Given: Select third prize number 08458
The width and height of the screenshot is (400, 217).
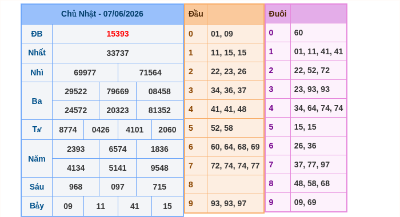Looking at the screenshot, I should [x=159, y=91].
